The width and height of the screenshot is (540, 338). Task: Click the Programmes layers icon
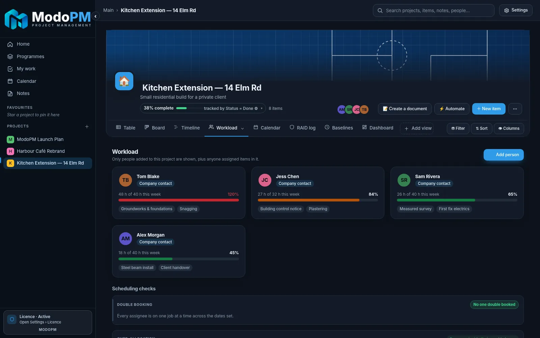(10, 56)
